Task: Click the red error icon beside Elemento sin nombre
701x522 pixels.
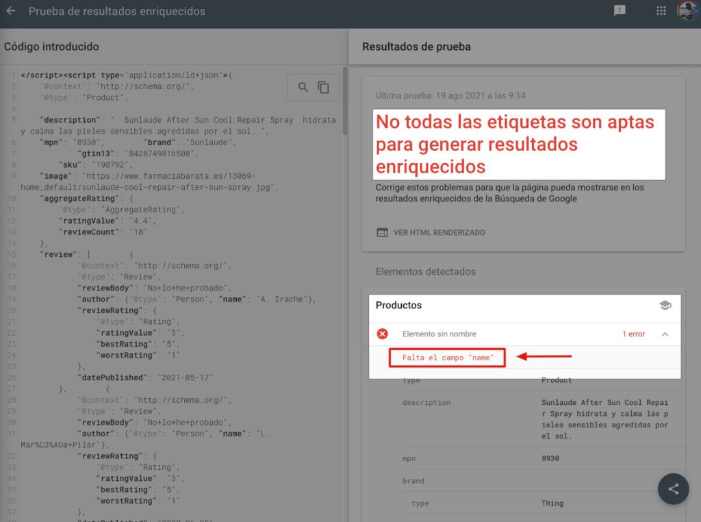Action: pos(382,334)
